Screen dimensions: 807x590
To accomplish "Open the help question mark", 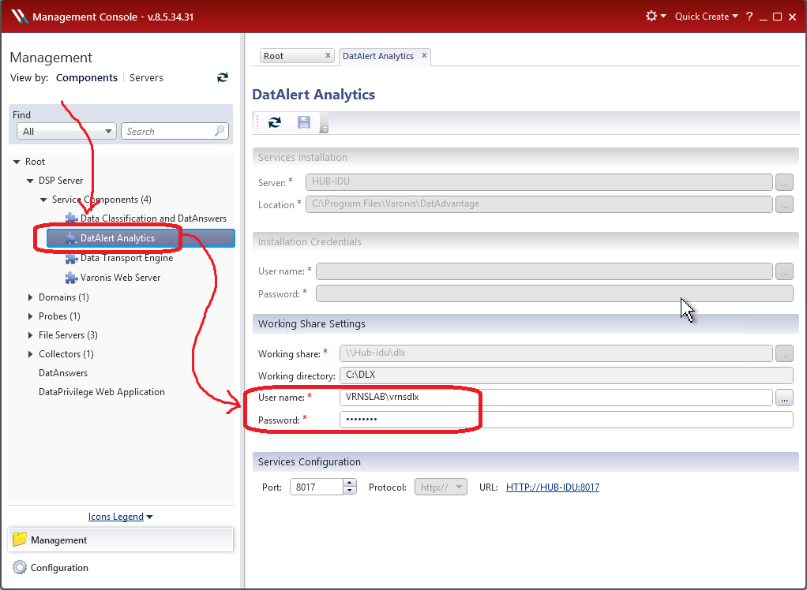I will (x=749, y=17).
